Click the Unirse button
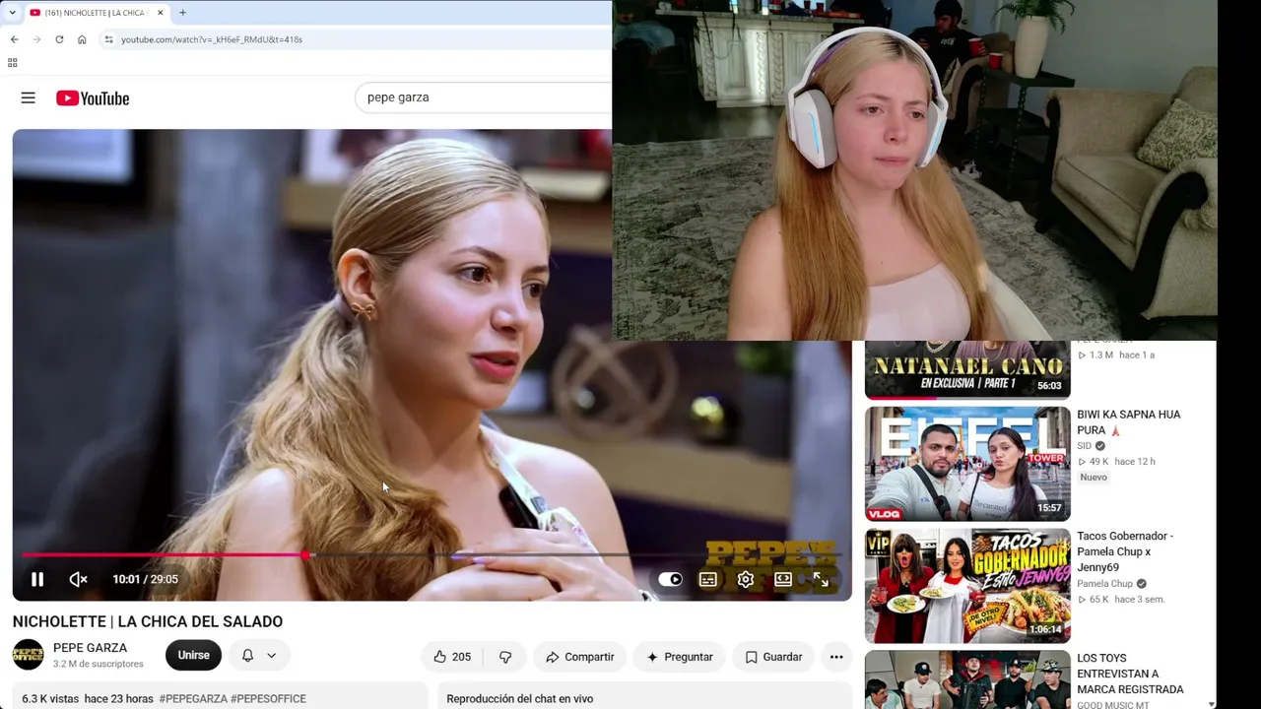 point(193,656)
